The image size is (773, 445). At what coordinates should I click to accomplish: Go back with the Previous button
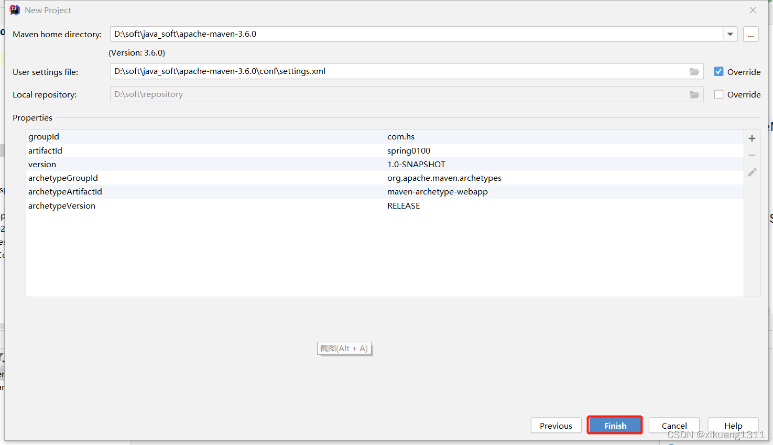coord(556,425)
